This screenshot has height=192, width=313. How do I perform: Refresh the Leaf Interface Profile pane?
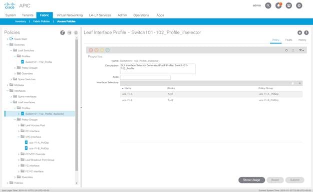(286, 50)
